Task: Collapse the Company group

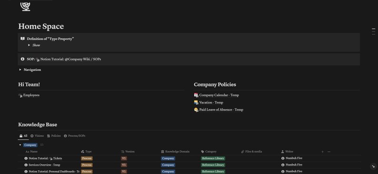Action: coord(20,145)
